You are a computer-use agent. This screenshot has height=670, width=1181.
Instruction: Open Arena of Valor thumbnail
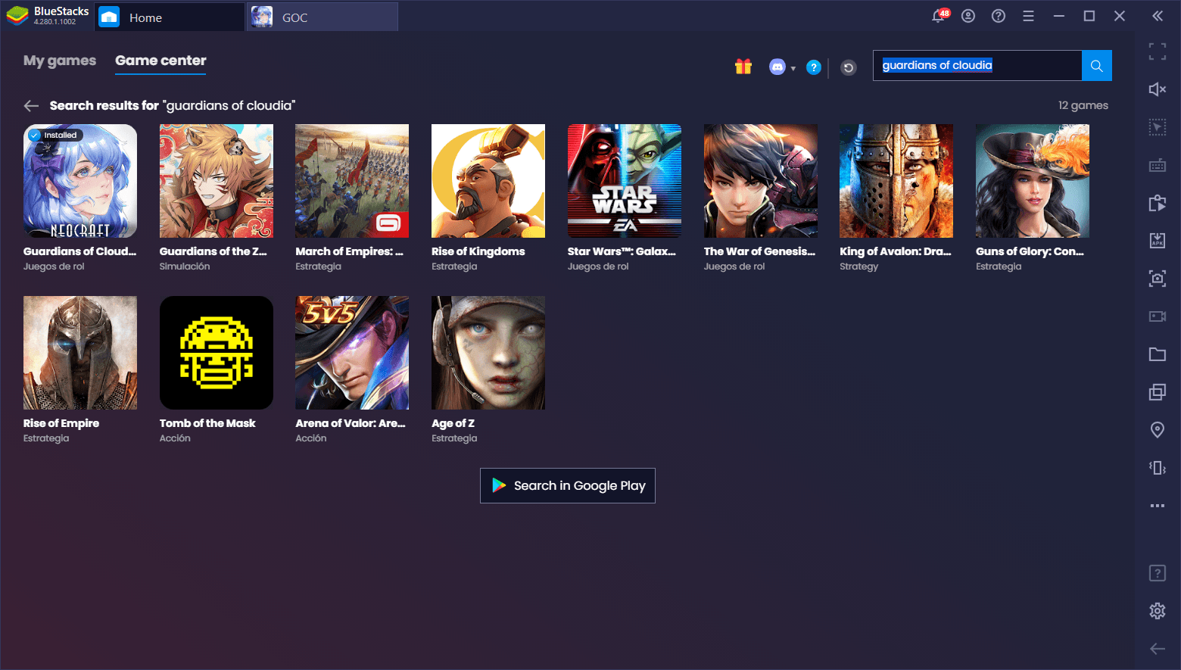pos(352,353)
